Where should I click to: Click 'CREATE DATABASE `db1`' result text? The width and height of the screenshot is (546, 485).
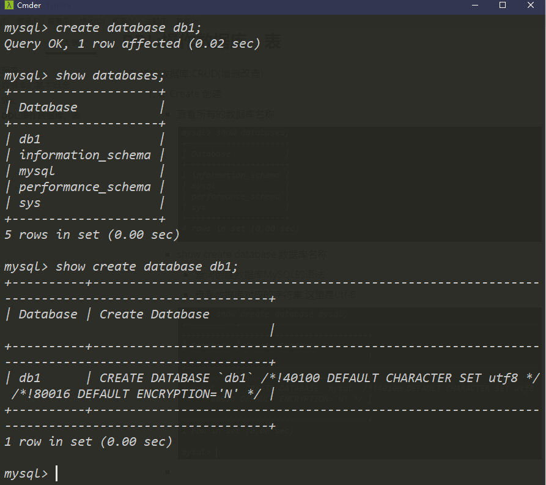[x=177, y=378]
